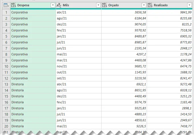Image resolution: width=194 pixels, height=135 pixels.
Task: Click Corporativa cell in row 1
Action: (x=33, y=13)
